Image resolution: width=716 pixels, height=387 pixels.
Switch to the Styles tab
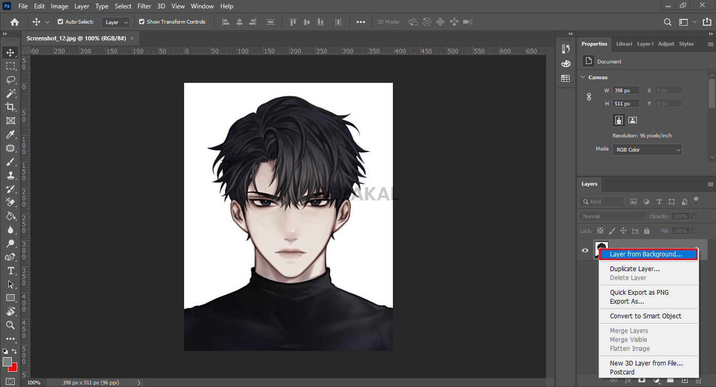[686, 44]
